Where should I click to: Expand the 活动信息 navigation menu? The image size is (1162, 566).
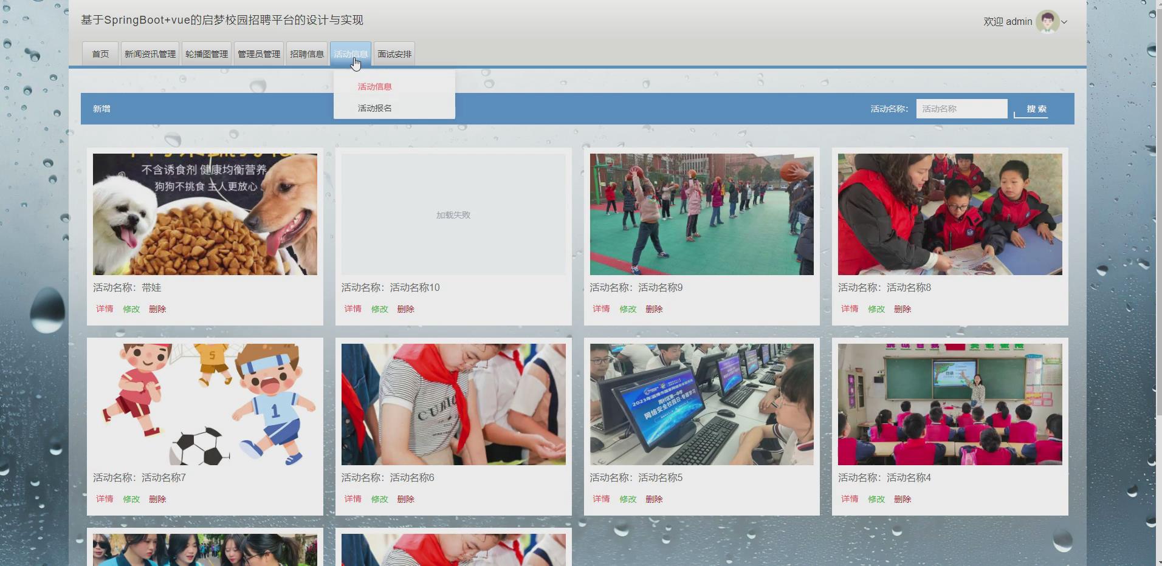pyautogui.click(x=351, y=54)
